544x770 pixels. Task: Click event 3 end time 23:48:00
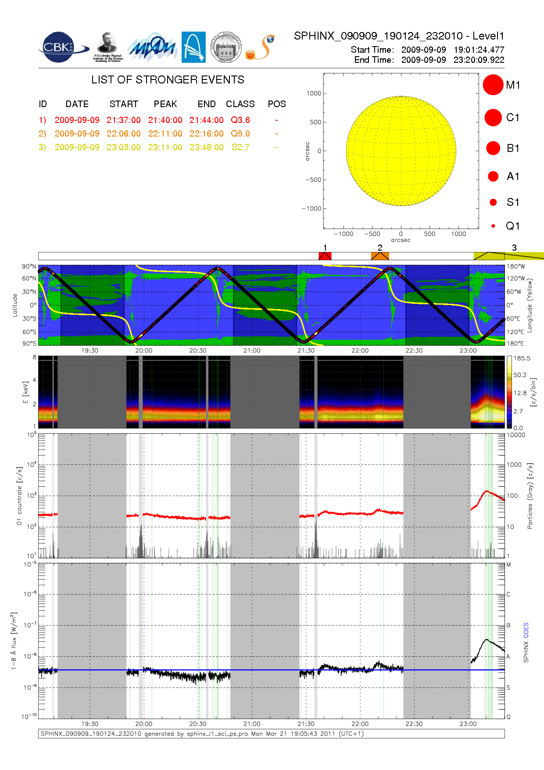click(x=207, y=147)
